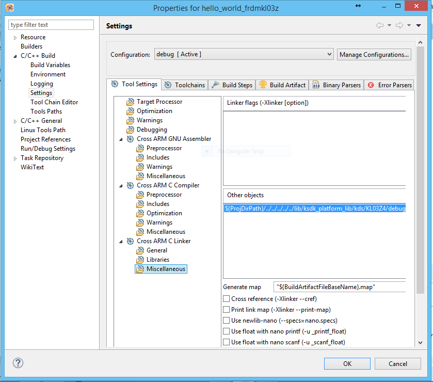Click the Debugging category icon
433x382 pixels.
[131, 130]
